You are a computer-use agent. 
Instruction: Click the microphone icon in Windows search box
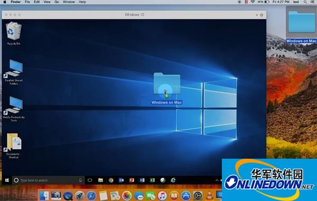click(80, 180)
